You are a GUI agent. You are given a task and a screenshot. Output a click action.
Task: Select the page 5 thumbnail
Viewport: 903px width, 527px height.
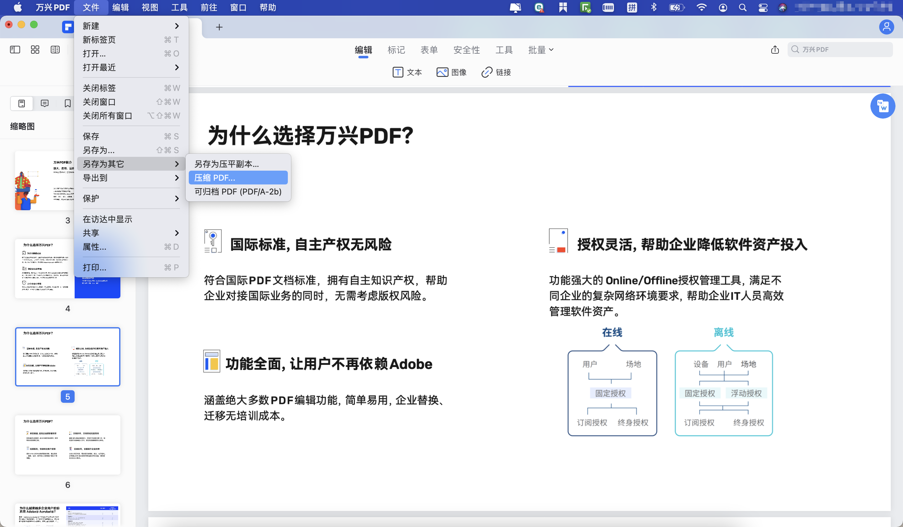(67, 356)
